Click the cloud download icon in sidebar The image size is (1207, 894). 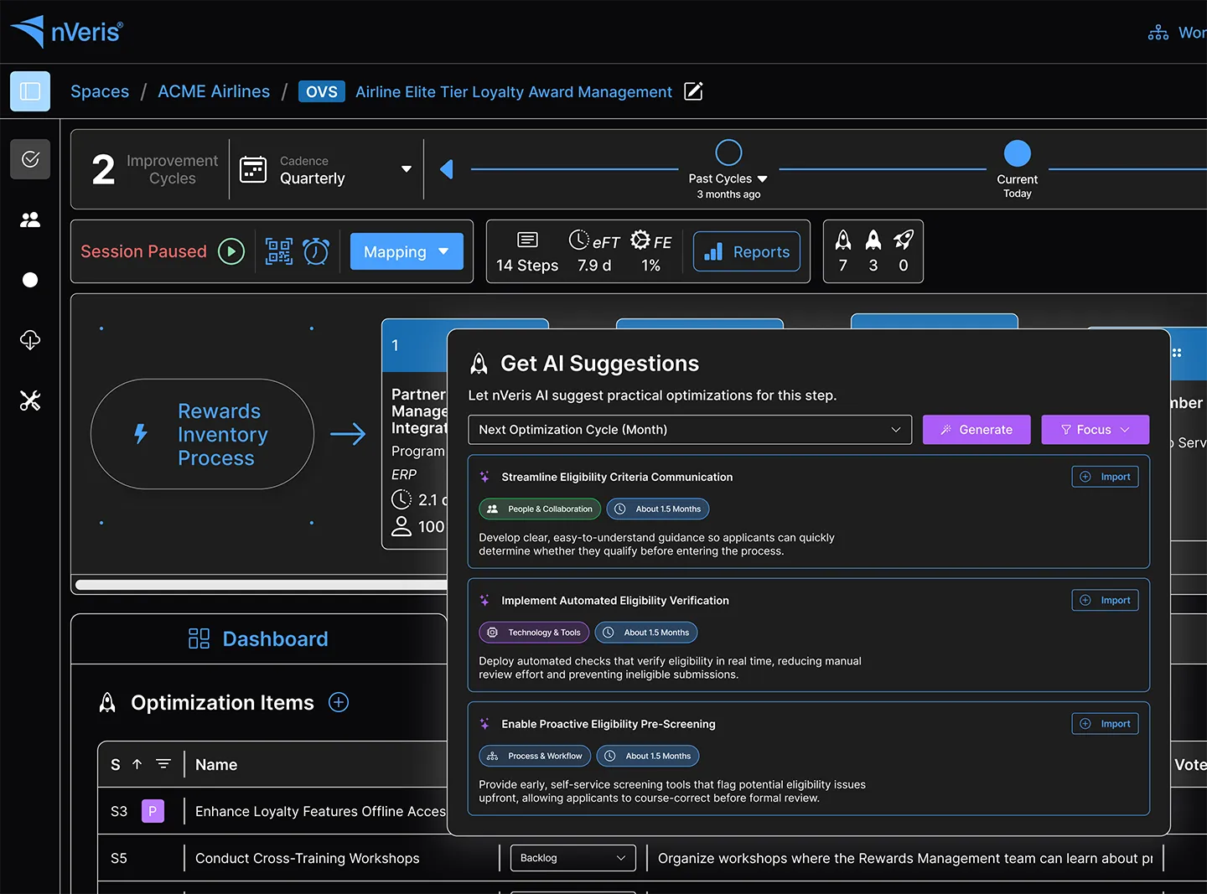[x=29, y=340]
